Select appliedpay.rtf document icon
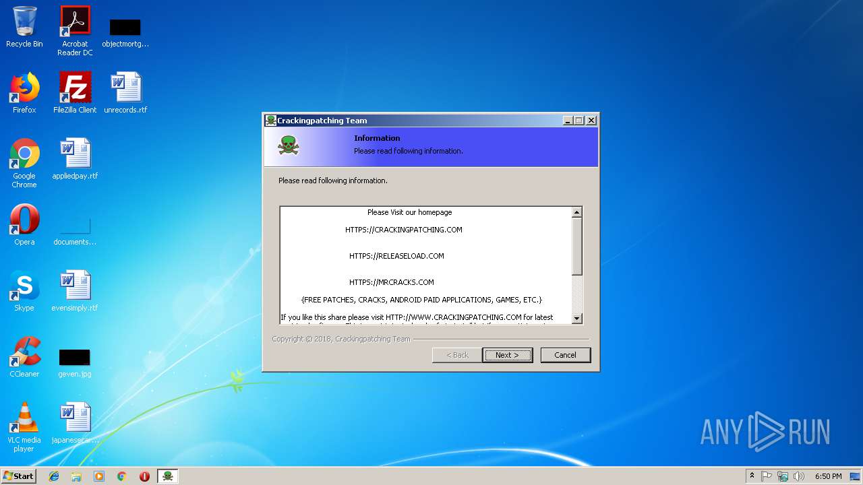Image resolution: width=863 pixels, height=485 pixels. coord(75,159)
